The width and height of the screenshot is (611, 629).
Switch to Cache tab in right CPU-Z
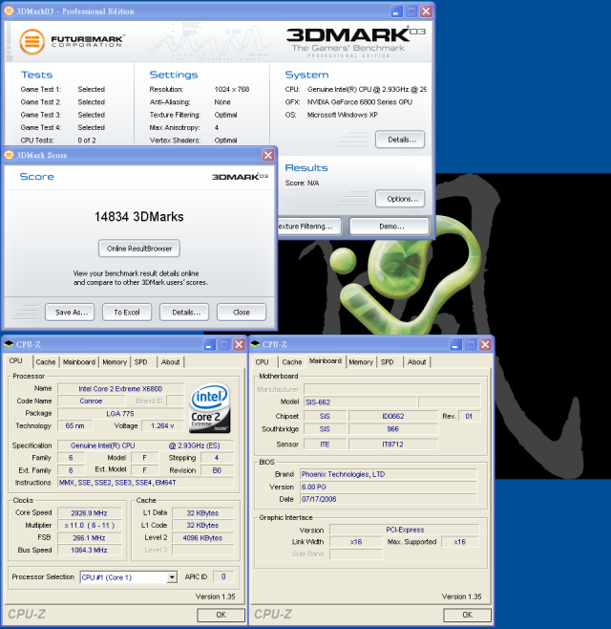(x=292, y=362)
